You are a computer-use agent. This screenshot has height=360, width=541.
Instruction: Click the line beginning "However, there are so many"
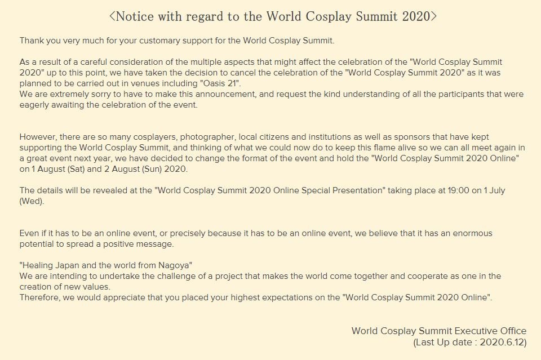click(x=254, y=137)
